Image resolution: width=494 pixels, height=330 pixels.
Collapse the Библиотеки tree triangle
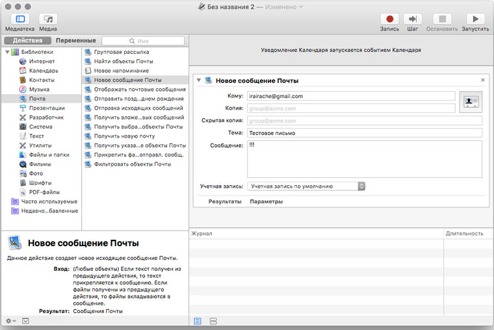coord(7,52)
